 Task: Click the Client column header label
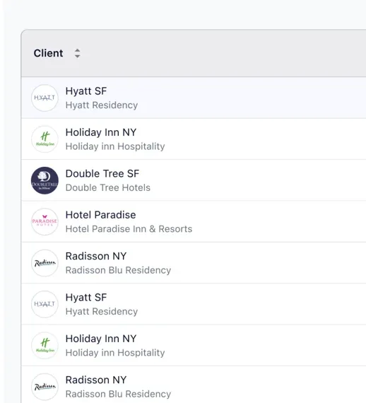point(48,53)
